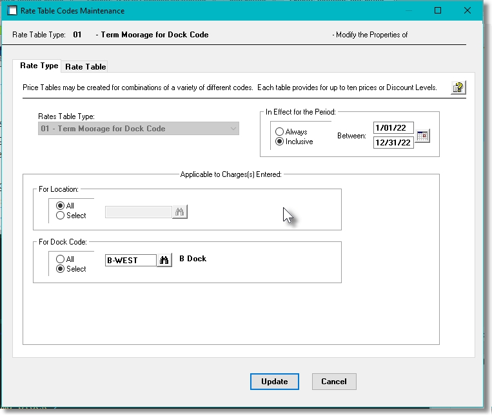Click the 1/01/22 start date field

[393, 127]
